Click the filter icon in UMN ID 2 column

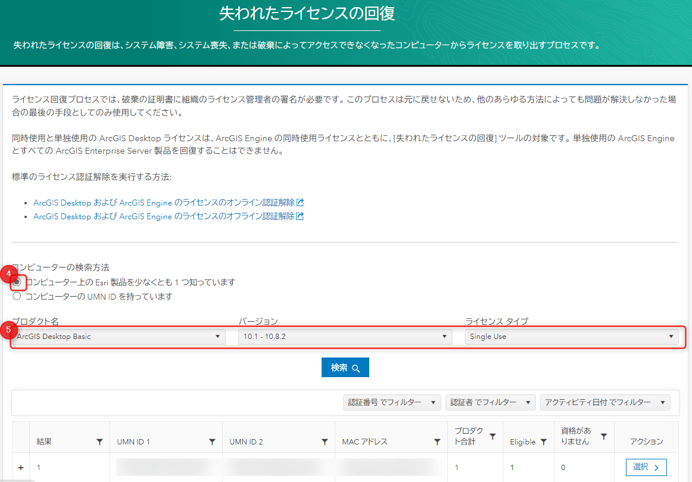tap(325, 442)
